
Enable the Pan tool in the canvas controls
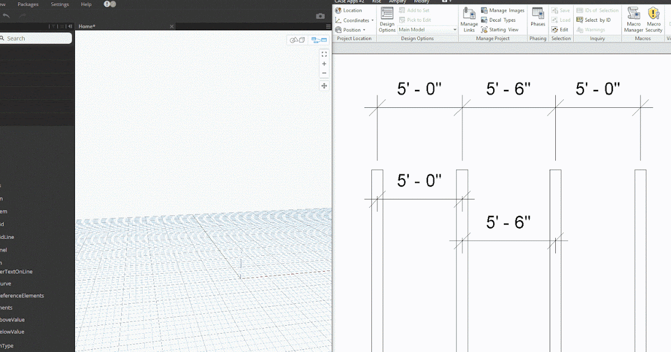tap(324, 85)
